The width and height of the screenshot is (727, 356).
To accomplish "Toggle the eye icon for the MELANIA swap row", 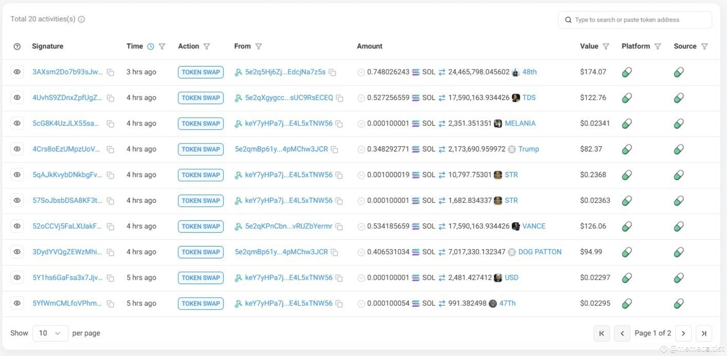I will (17, 123).
